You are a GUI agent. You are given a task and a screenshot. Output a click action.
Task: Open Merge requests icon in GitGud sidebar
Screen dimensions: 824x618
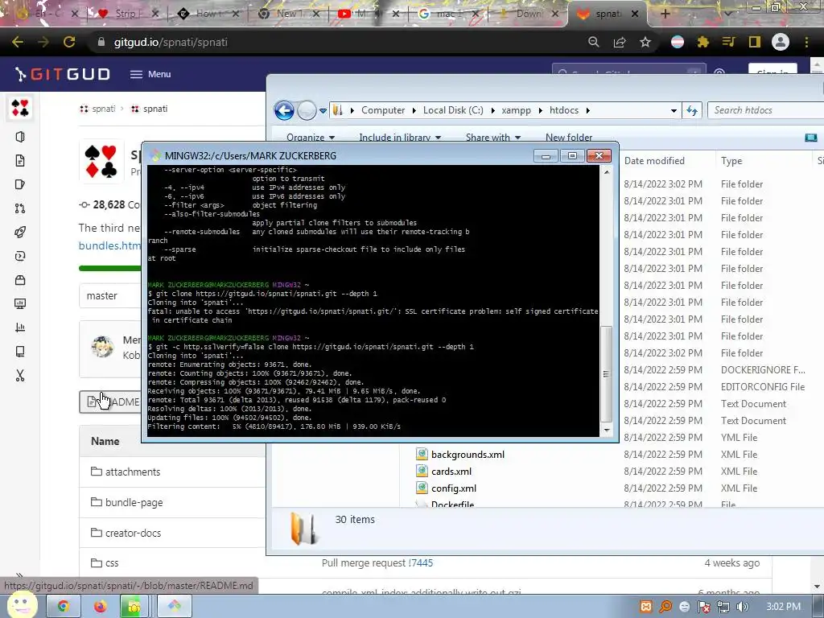click(20, 208)
